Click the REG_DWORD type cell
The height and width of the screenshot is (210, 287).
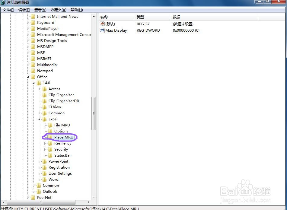click(x=148, y=30)
